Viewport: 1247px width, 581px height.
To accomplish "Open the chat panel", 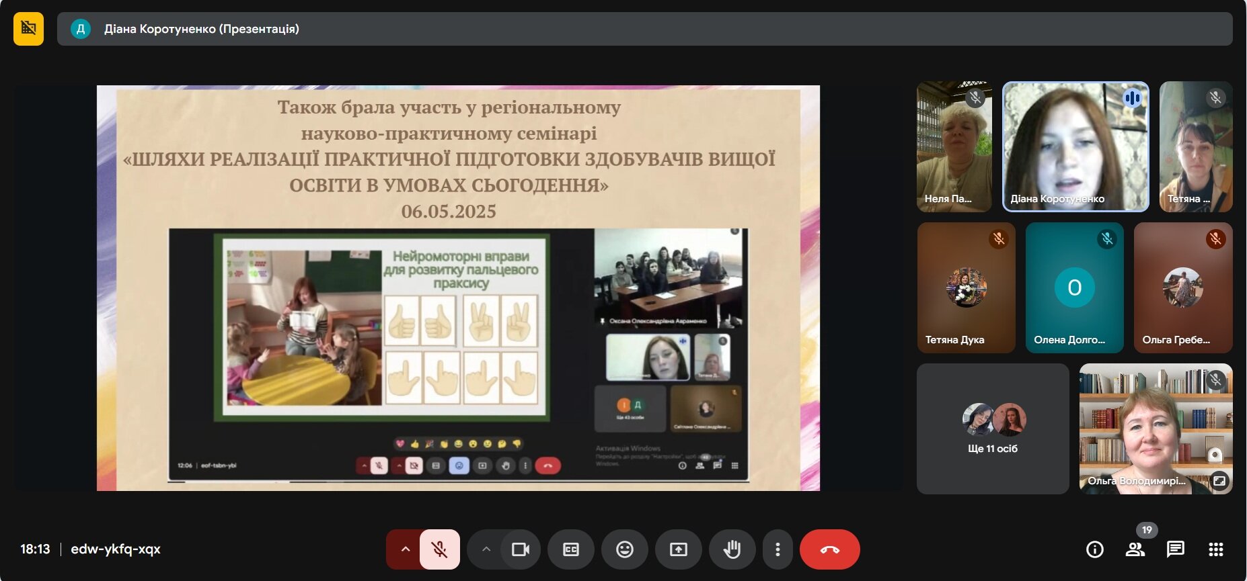I will click(x=1176, y=549).
